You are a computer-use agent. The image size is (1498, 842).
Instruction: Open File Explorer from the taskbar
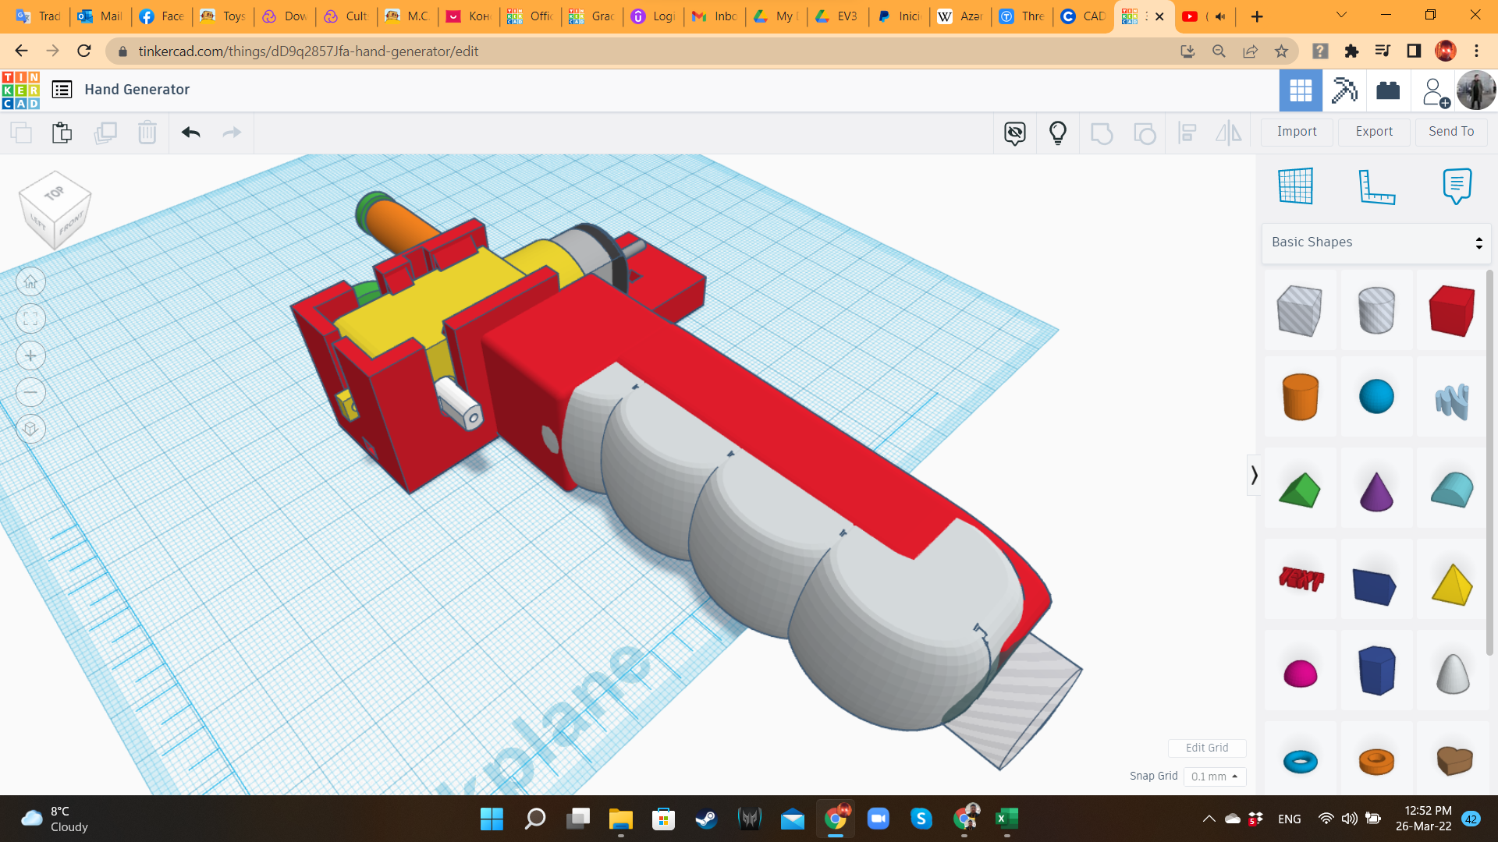(620, 819)
